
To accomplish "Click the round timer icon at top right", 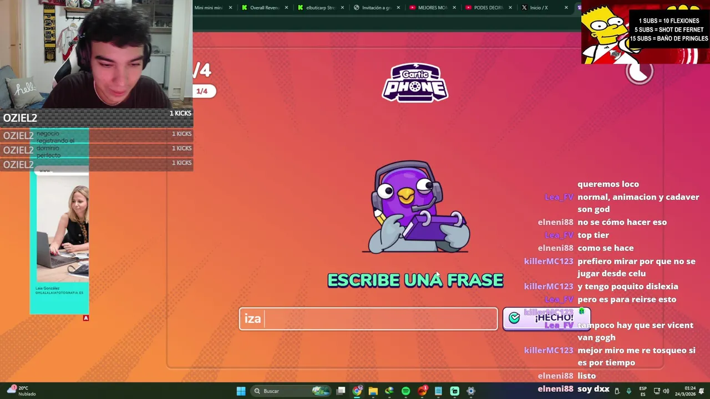I will tap(640, 71).
